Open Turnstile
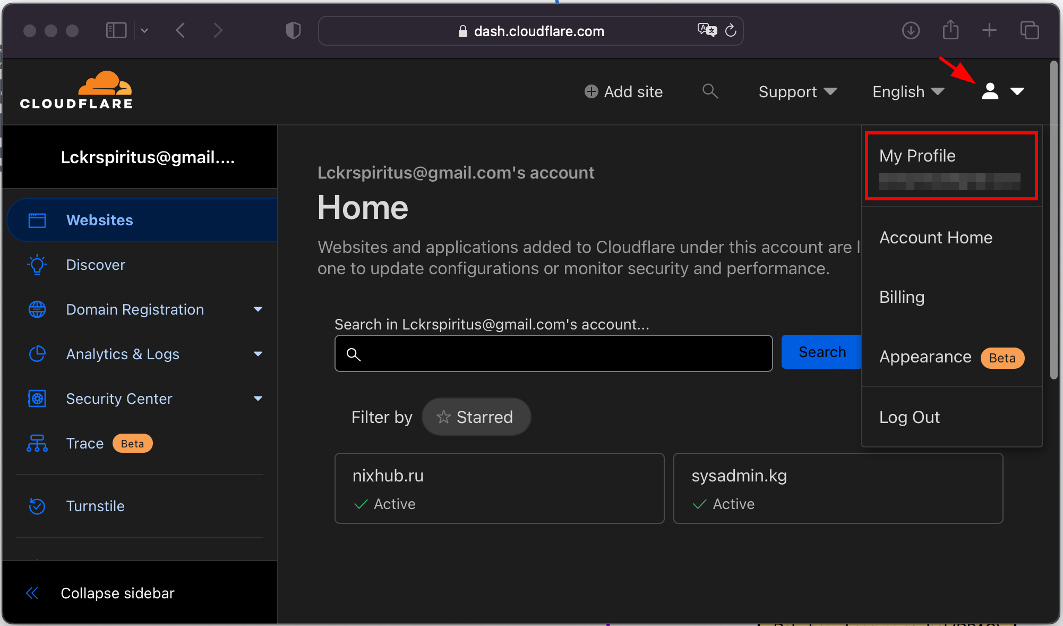1063x626 pixels. coord(96,506)
